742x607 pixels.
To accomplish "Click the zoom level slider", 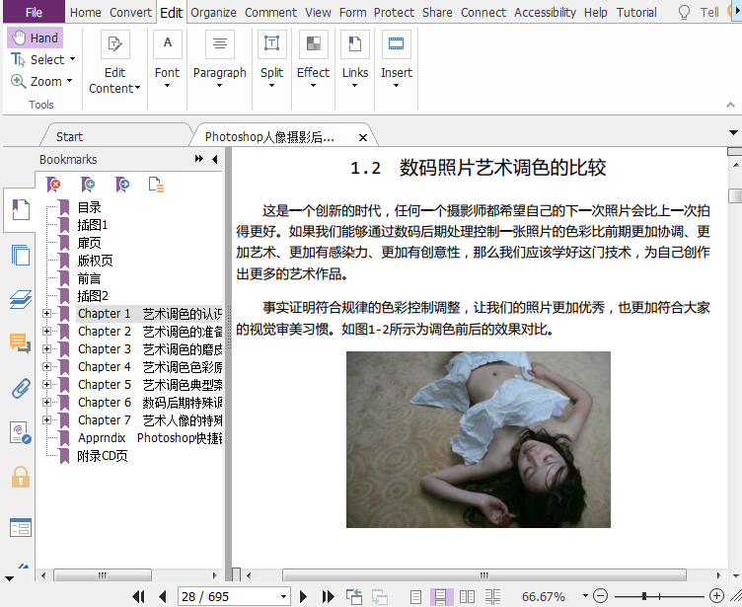I will pyautogui.click(x=644, y=596).
